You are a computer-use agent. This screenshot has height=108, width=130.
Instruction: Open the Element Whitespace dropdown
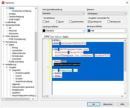(107, 13)
